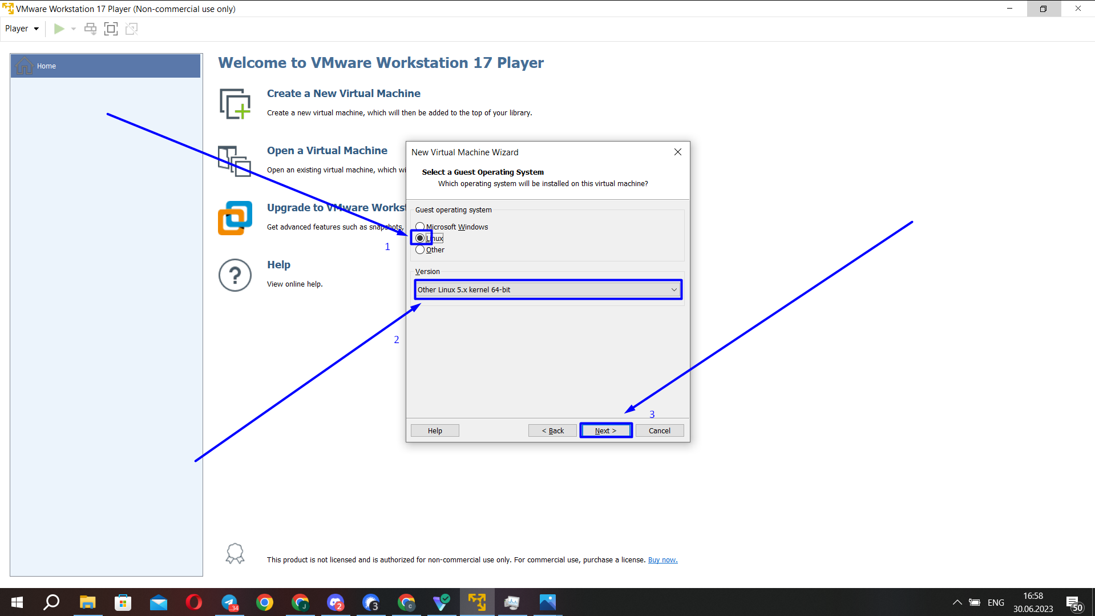Show hidden system tray icons
This screenshot has width=1095, height=616.
[957, 602]
